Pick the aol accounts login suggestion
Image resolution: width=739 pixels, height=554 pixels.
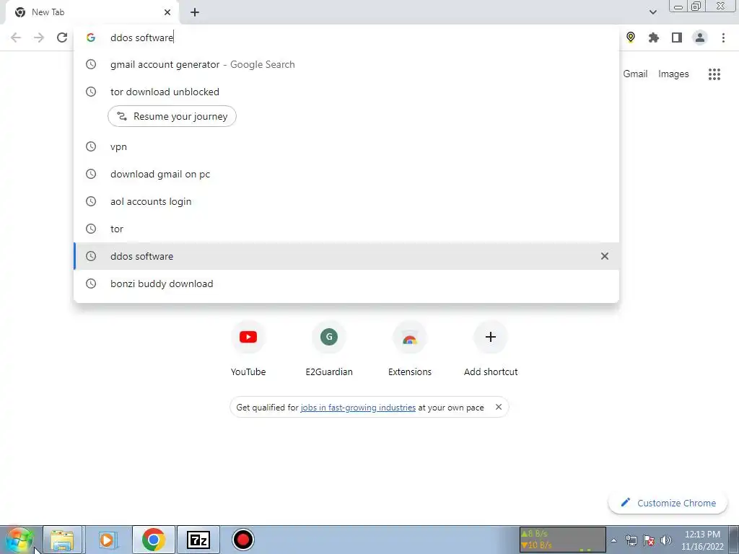coord(346,202)
